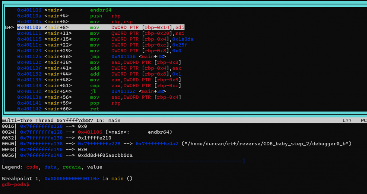Select the highlighted 0x40110e instruction line
This screenshot has width=367, height=194.
pyautogui.click(x=101, y=27)
